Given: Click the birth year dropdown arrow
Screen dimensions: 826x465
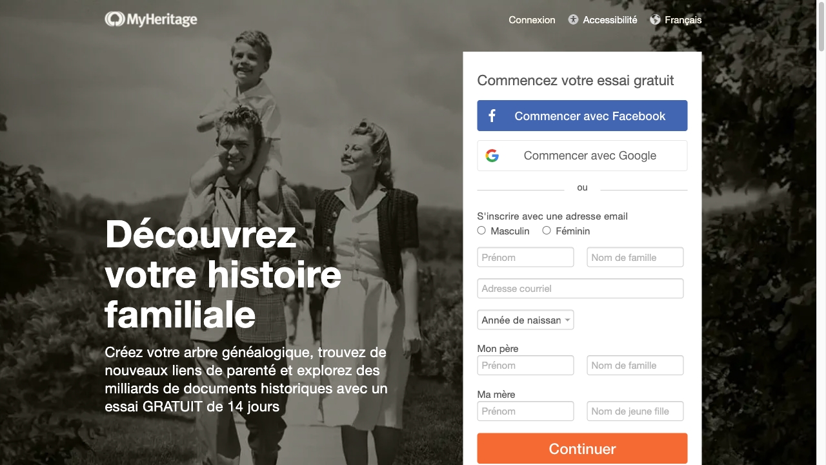Looking at the screenshot, I should (567, 320).
